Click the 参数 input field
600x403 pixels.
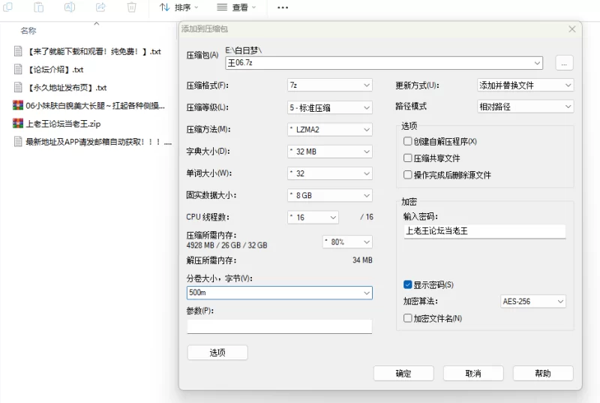point(279,326)
